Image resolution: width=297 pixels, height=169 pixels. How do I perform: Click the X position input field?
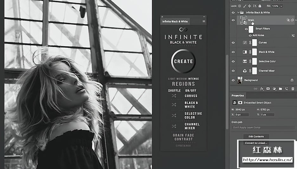pyautogui.click(x=242, y=115)
